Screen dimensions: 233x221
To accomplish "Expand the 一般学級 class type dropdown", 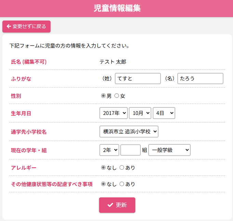I will tap(169, 150).
